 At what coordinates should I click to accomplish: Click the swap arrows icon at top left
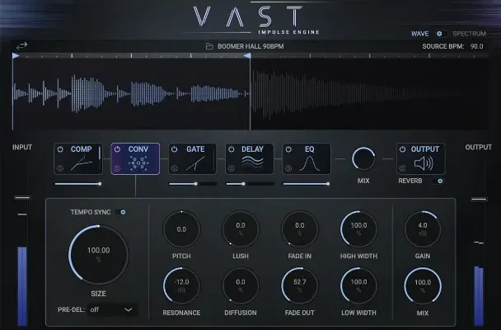[x=21, y=46]
